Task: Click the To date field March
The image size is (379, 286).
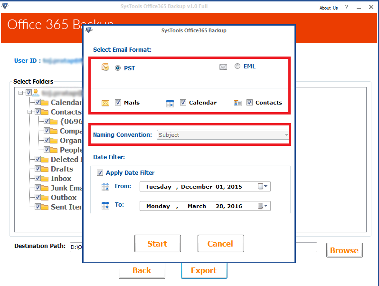Action: coord(197,206)
